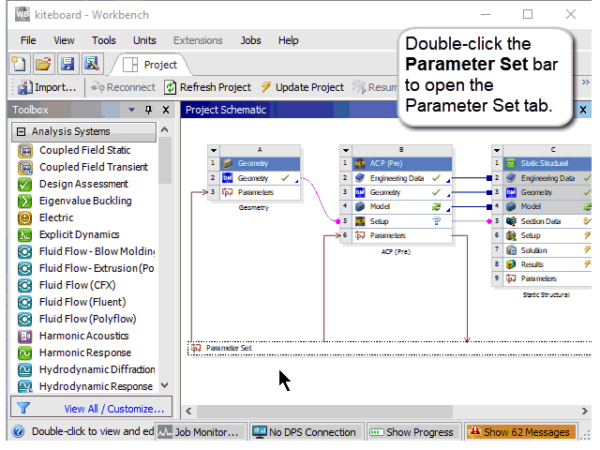This screenshot has height=450, width=600.
Task: Click Show 62 Messages button
Action: [521, 432]
